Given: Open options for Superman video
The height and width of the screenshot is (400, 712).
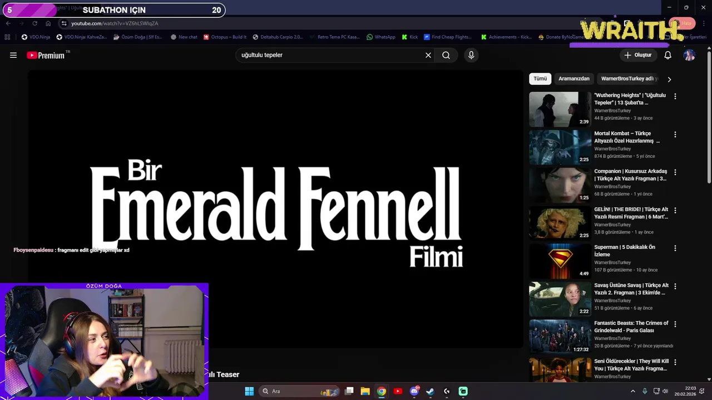Looking at the screenshot, I should click(675, 248).
